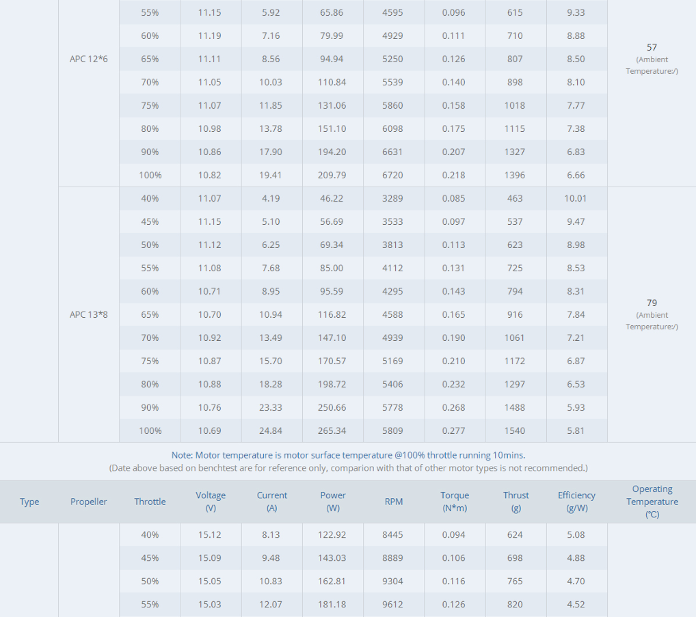Screen dimensions: 696x617
Task: Click the Propeller column header
Action: coord(89,502)
